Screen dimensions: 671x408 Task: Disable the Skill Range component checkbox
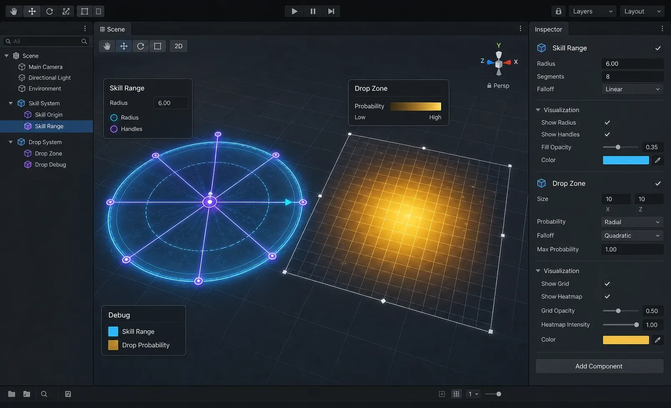[658, 48]
